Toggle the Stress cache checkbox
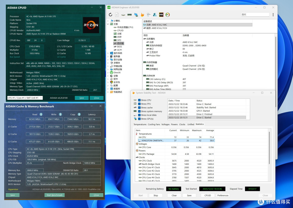Image resolution: width=293 pixels, height=208 pixels. (x=139, y=108)
